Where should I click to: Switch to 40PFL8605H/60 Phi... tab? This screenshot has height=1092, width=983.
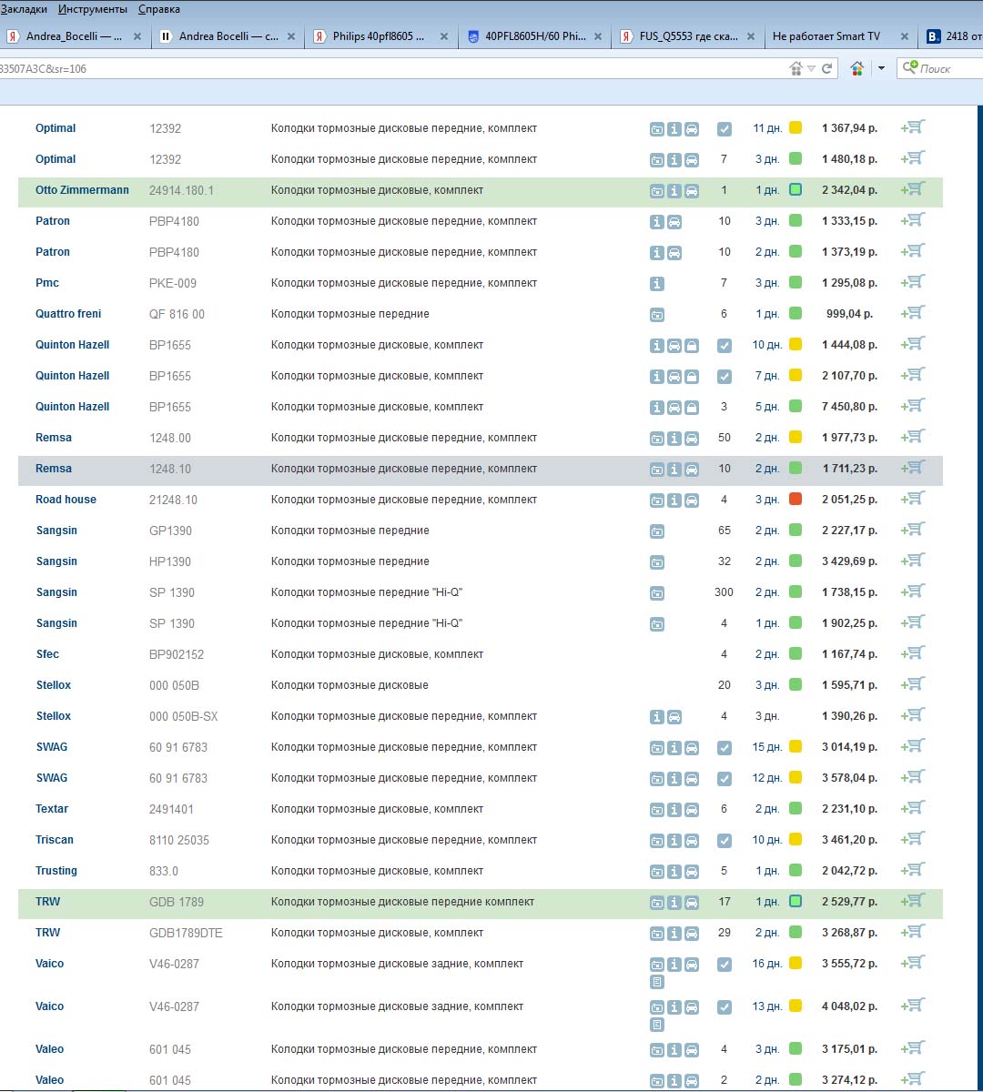click(x=533, y=36)
